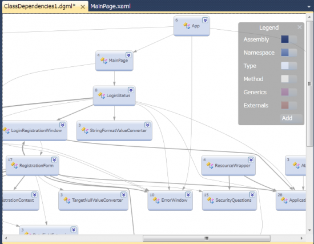Expand the App node chevron

205,20
